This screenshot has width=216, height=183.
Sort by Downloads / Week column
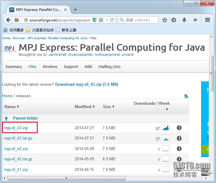(x=152, y=106)
